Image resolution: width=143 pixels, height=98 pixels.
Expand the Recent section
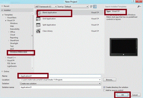tap(2, 6)
